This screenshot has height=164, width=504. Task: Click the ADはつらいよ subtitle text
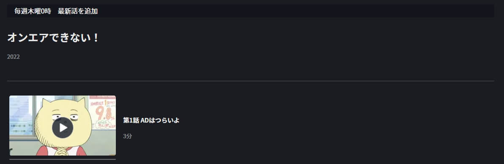point(160,120)
